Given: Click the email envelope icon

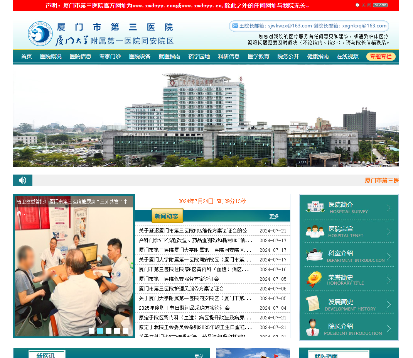Looking at the screenshot, I should 235,26.
